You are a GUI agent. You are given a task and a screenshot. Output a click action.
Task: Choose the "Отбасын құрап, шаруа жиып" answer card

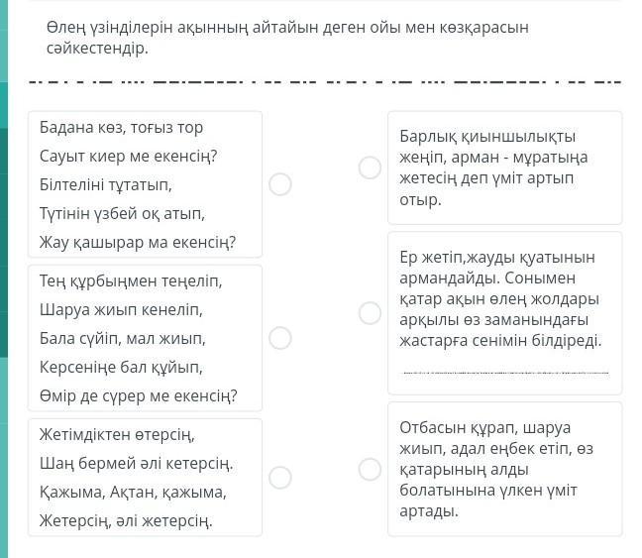[504, 469]
